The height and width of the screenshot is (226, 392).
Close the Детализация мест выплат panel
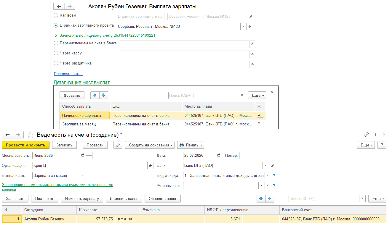272,92
